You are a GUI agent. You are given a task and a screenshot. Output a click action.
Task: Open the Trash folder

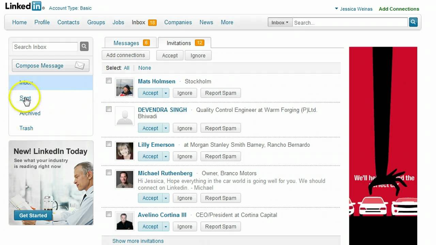[26, 128]
